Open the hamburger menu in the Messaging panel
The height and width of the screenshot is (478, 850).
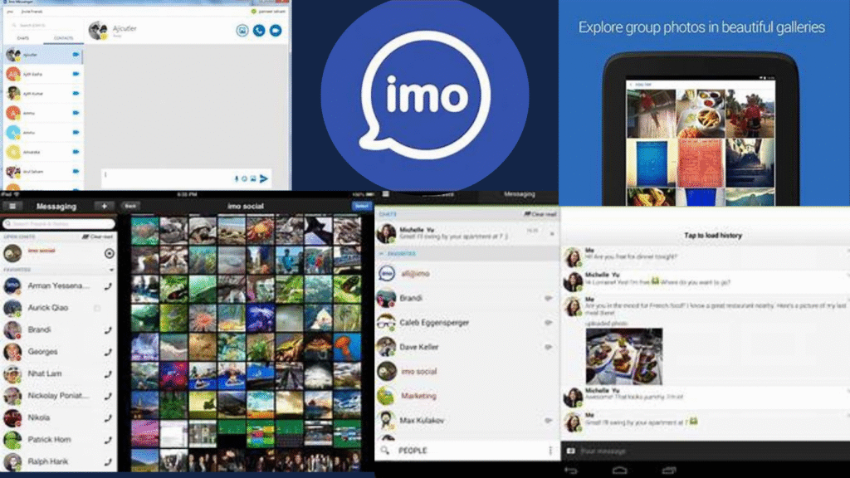point(13,205)
